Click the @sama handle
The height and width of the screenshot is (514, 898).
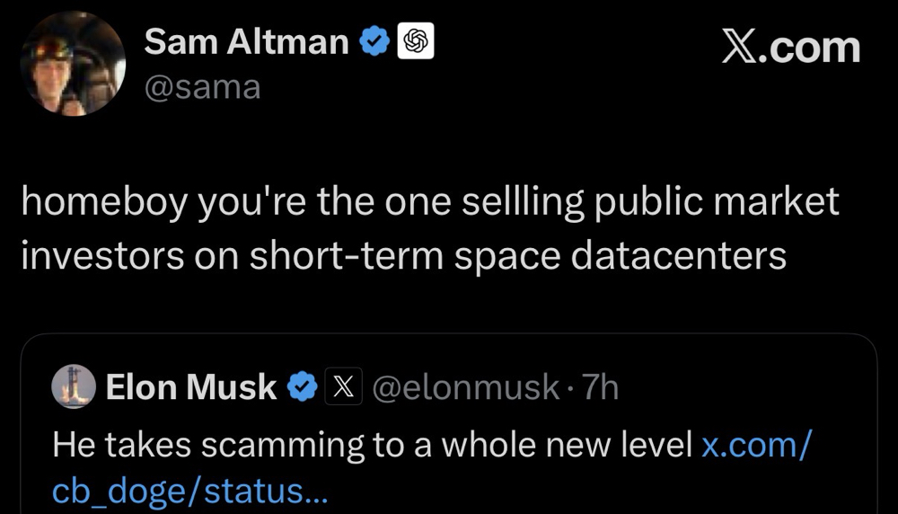pyautogui.click(x=203, y=88)
